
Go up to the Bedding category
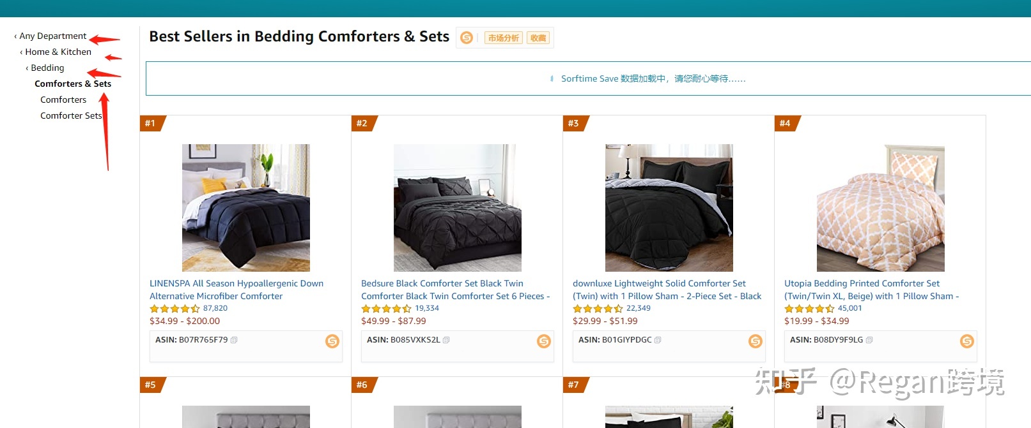pos(47,68)
